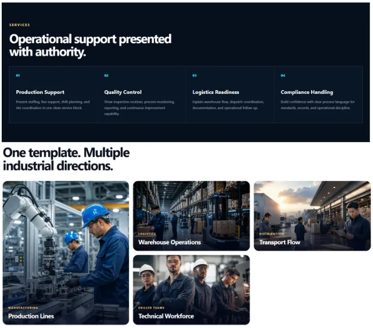The height and width of the screenshot is (328, 373).
Task: Select the Quality Control service heading
Action: tap(123, 92)
